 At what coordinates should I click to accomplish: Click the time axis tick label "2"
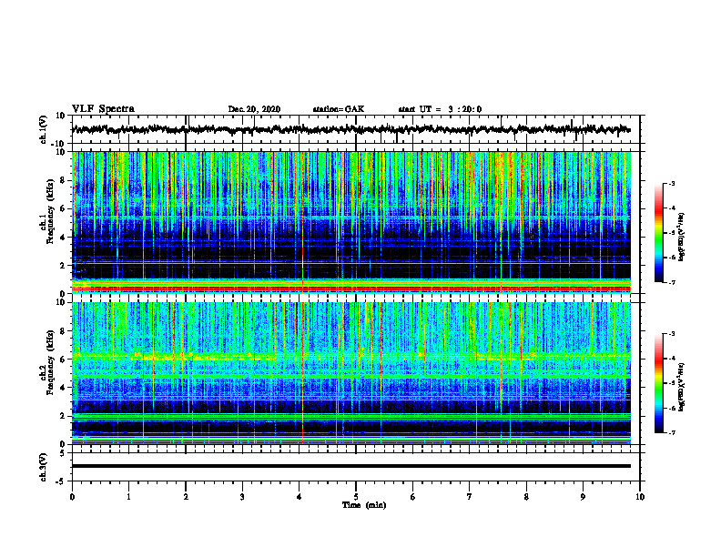[186, 497]
